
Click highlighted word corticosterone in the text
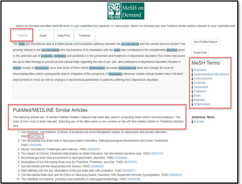pos(127,68)
